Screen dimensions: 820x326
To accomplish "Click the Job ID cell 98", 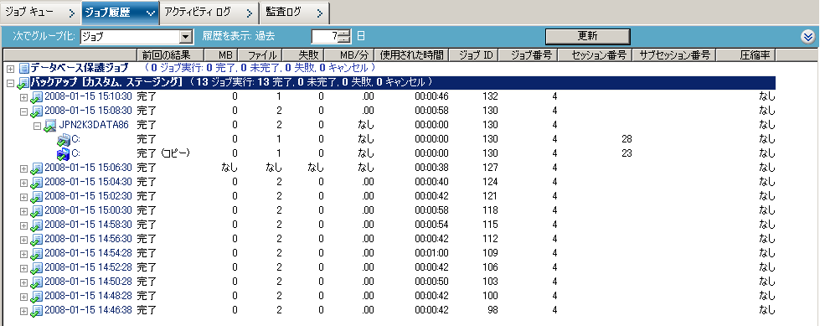I will click(493, 310).
